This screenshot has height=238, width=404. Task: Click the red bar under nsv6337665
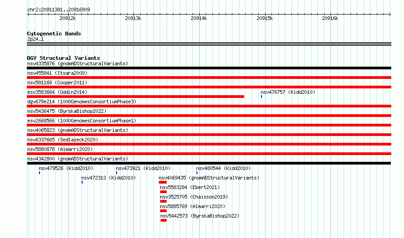pyautogui.click(x=209, y=144)
